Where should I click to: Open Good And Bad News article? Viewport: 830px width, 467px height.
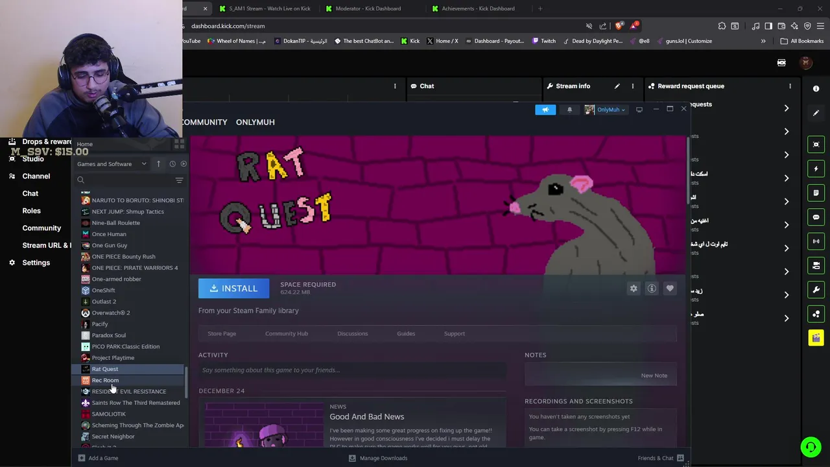[x=366, y=416]
